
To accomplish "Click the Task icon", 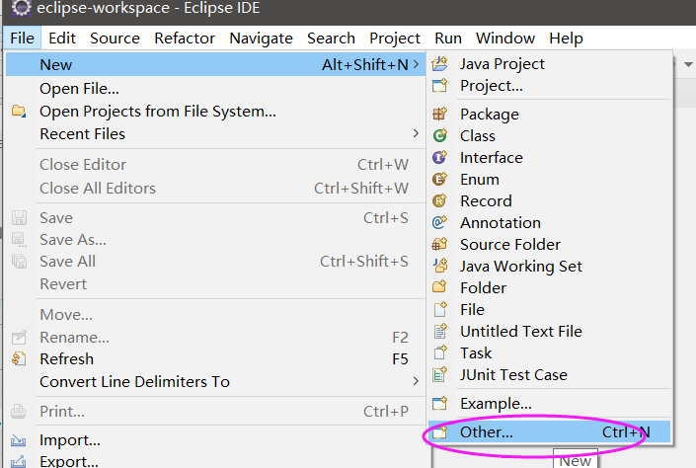I will point(440,352).
